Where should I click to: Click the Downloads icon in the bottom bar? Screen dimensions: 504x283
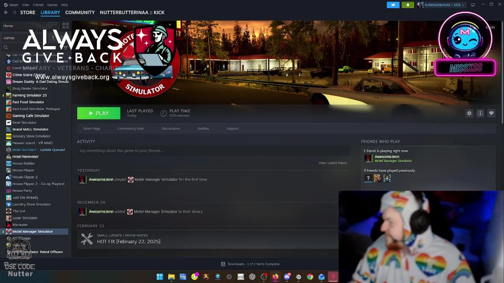(x=223, y=264)
